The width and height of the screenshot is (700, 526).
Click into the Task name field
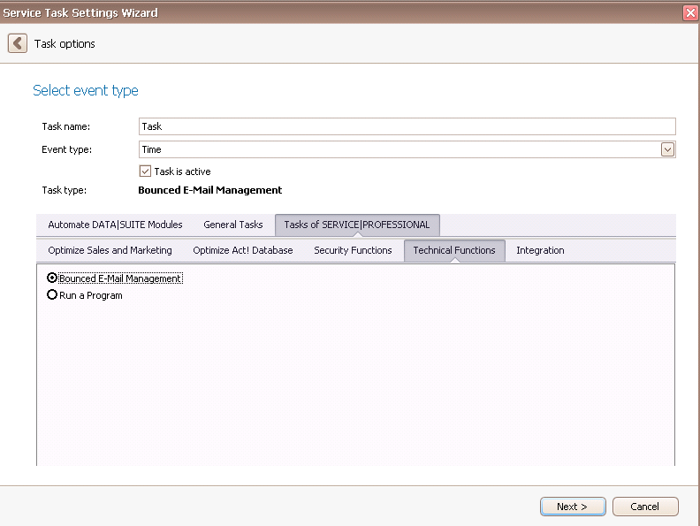pyautogui.click(x=407, y=126)
